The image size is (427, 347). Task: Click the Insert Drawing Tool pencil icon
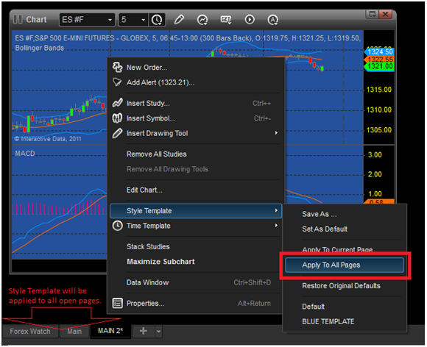[x=117, y=133]
